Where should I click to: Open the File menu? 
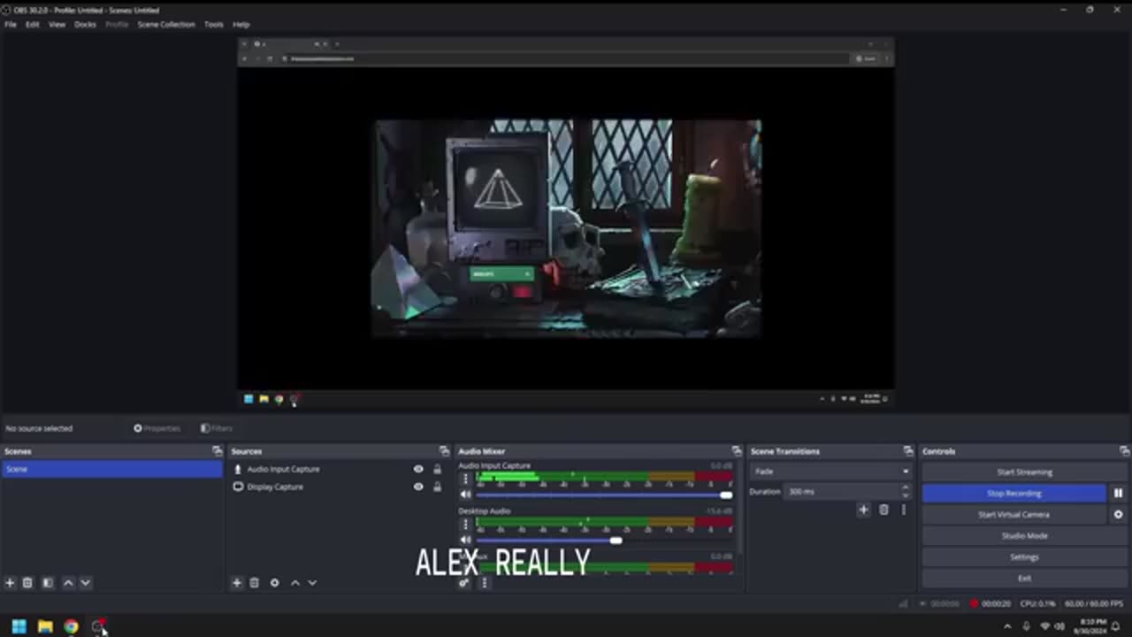pyautogui.click(x=11, y=25)
